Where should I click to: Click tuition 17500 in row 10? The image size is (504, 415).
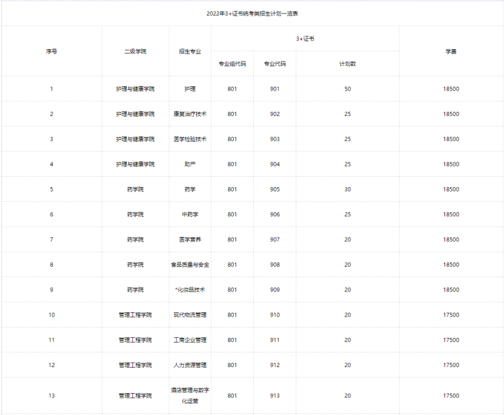click(x=451, y=315)
